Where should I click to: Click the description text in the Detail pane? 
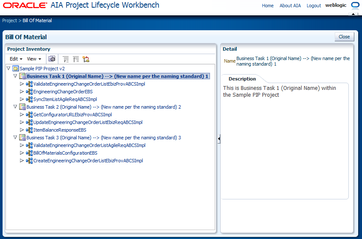click(279, 92)
